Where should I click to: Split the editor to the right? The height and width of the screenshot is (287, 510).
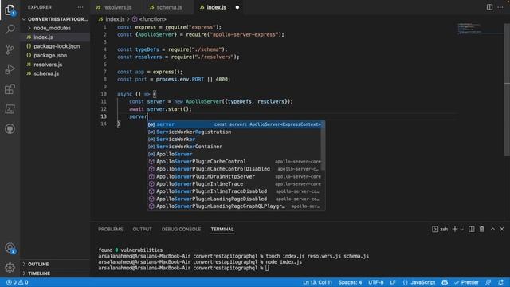489,7
